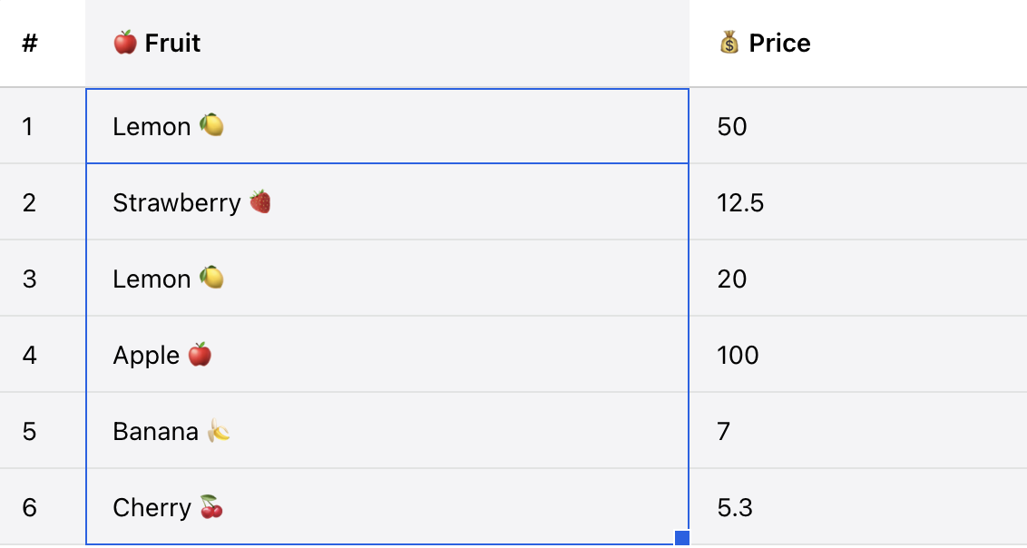Image resolution: width=1027 pixels, height=548 pixels.
Task: Select the Fruit column header text
Action: tap(172, 43)
